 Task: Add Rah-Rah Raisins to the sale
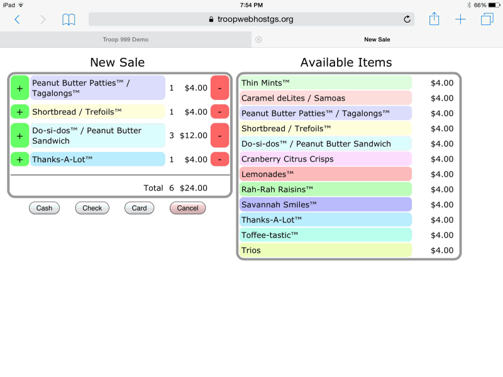(x=326, y=190)
